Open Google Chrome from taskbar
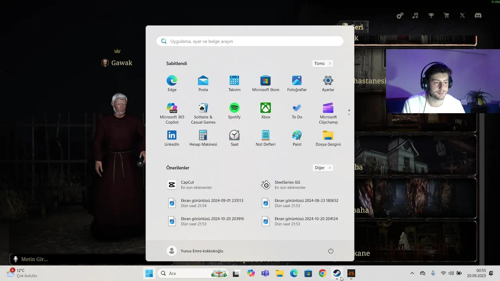The height and width of the screenshot is (281, 500). pos(322,273)
